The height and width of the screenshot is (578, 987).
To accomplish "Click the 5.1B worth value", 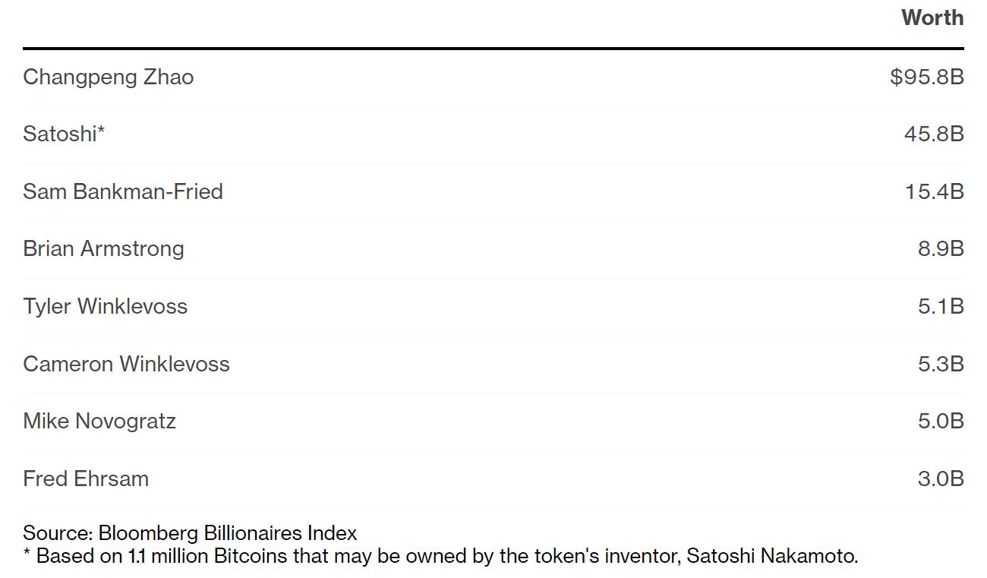I will point(940,307).
